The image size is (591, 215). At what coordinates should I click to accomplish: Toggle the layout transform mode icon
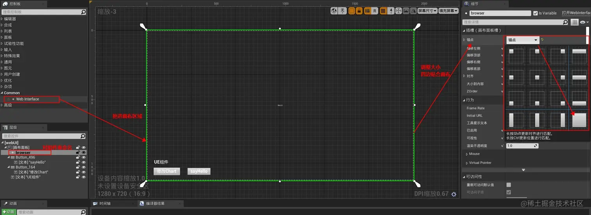367,11
